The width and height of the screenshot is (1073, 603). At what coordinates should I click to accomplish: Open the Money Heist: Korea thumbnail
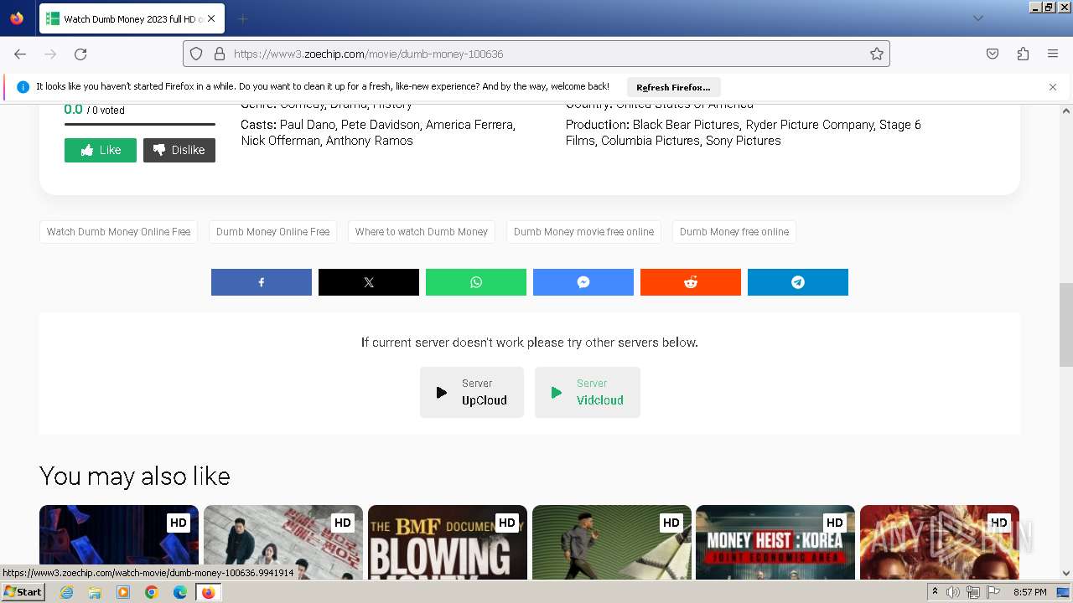[x=775, y=542]
